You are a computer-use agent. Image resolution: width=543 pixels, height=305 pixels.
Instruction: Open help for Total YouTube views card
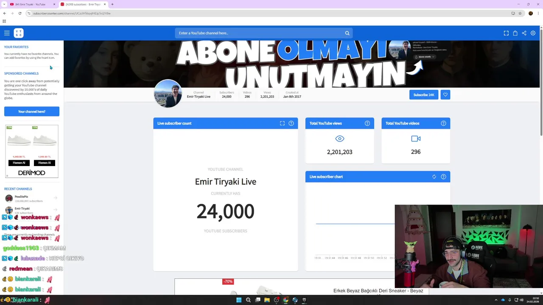(367, 123)
